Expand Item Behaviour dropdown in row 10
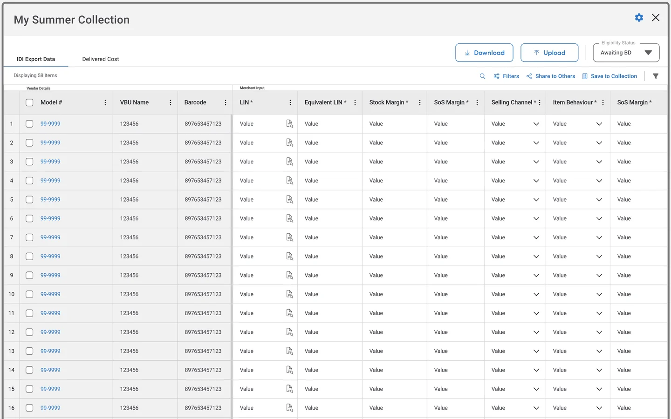This screenshot has height=419, width=671. (x=599, y=294)
